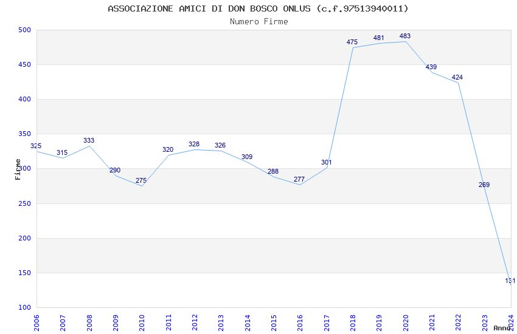Click the y-axis value 450
Viewport: 517px width, 334px height.
point(24,64)
